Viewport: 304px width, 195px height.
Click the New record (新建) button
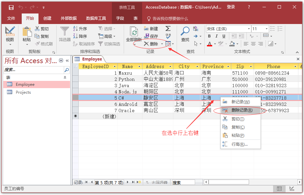coord(151,29)
